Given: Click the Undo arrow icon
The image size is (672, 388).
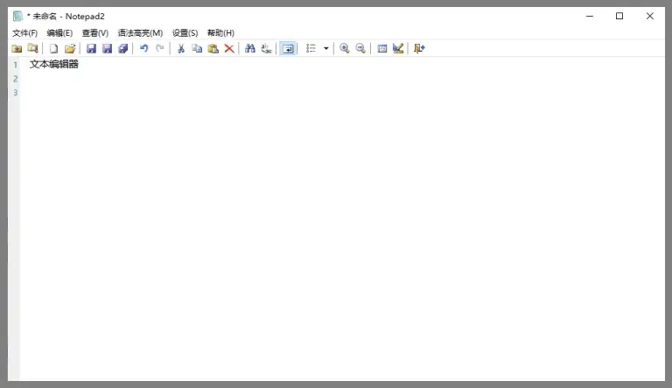Looking at the screenshot, I should coord(144,49).
